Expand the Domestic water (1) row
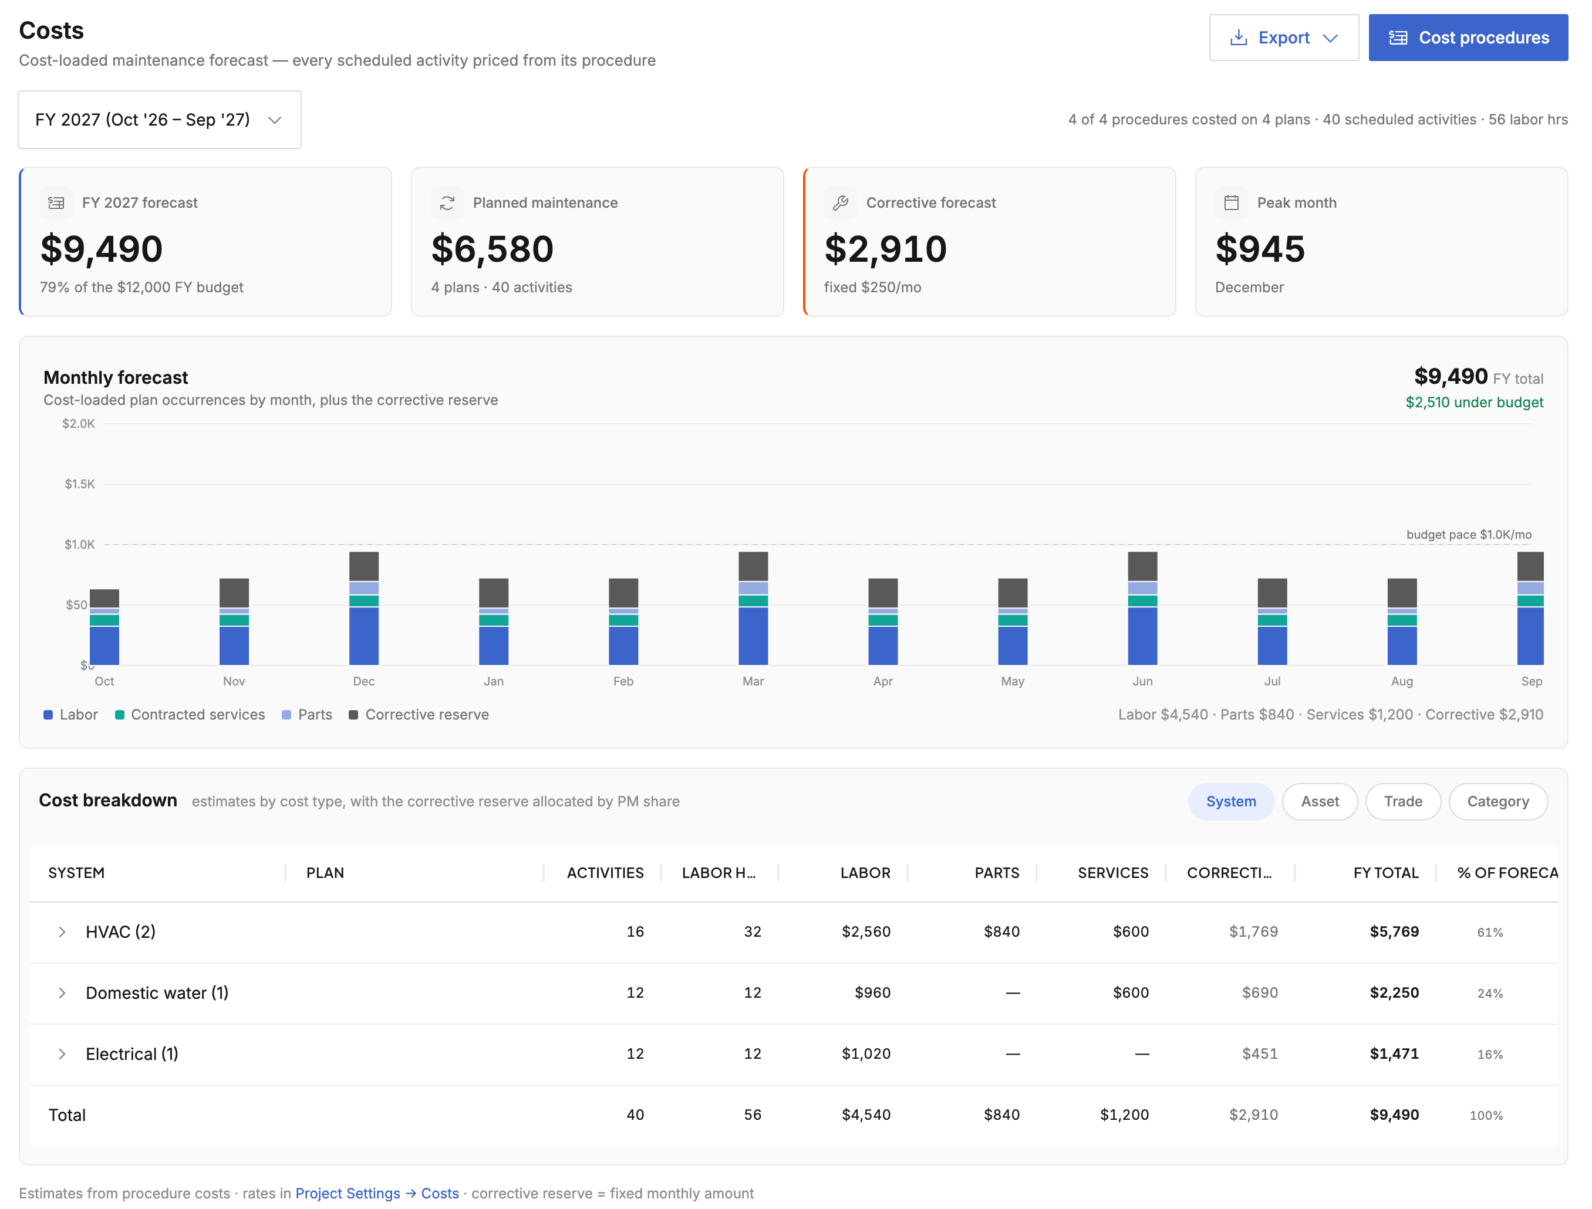The image size is (1592, 1209). point(62,993)
